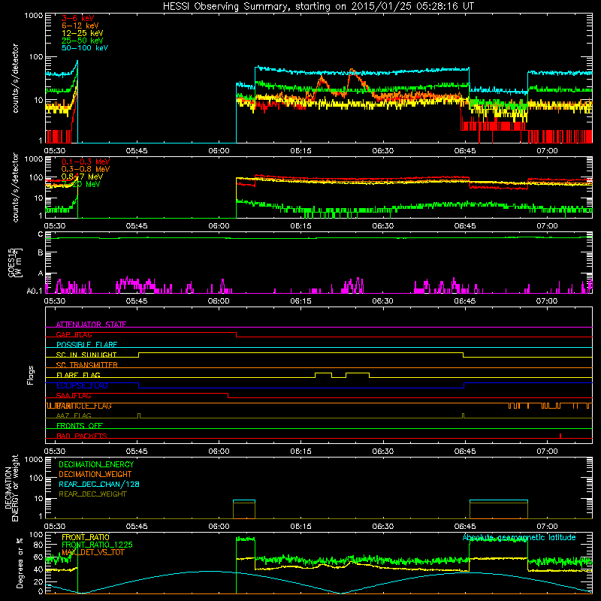
Task: Select the 6-12 keV legend label
Action: [80, 26]
